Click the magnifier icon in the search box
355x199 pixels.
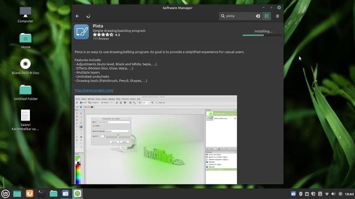223,16
